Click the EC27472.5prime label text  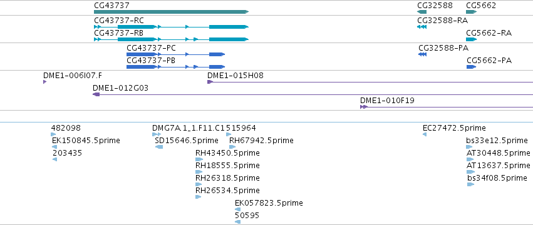(454, 128)
